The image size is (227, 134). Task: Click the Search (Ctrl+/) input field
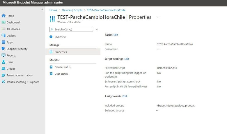pos(71,29)
